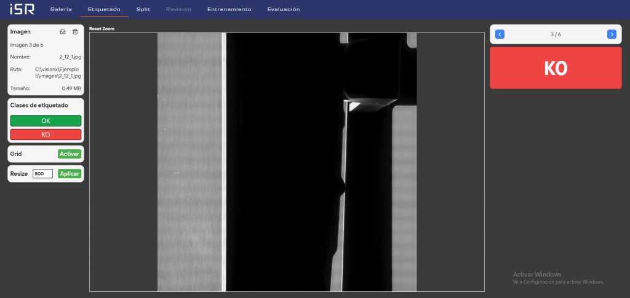Apply the Resize value
Image resolution: width=630 pixels, height=298 pixels.
tap(70, 174)
